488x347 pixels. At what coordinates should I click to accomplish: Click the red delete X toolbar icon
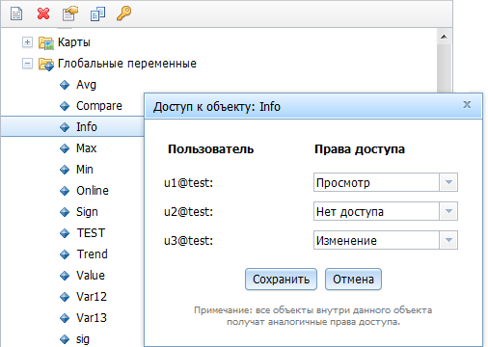coord(43,13)
